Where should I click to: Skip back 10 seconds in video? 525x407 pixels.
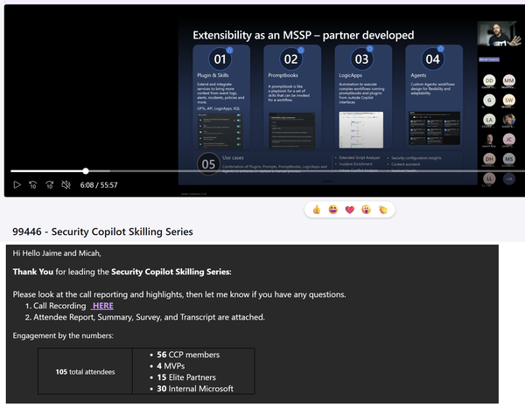33,185
